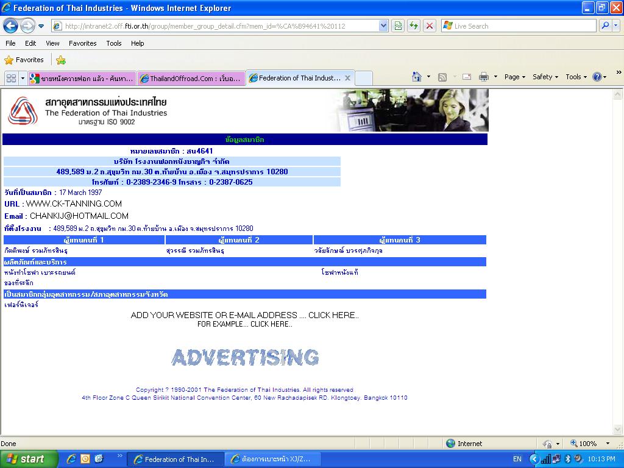This screenshot has height=468, width=624.
Task: Click the Add to Favorites Bar star icon
Action: [x=61, y=60]
